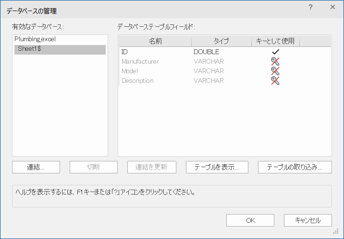Click the crossed key icon for Model
The height and width of the screenshot is (239, 344).
pos(275,71)
